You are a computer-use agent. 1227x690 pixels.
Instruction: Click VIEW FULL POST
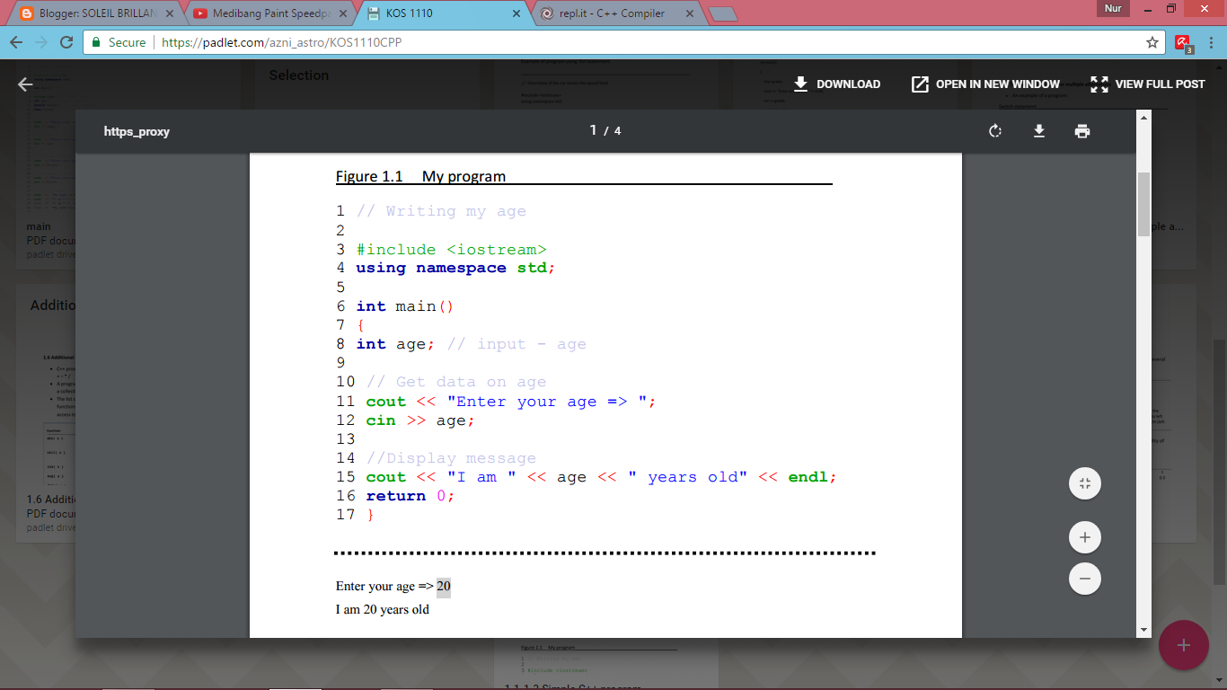[x=1147, y=84]
